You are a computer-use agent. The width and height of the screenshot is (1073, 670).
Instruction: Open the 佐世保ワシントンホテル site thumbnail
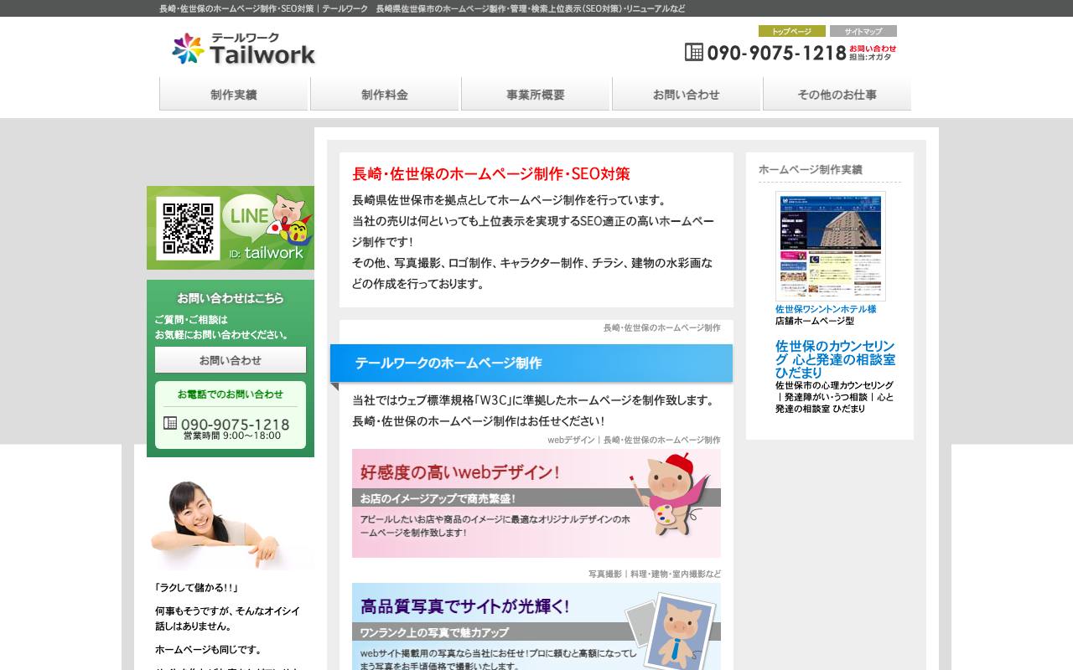[x=831, y=246]
